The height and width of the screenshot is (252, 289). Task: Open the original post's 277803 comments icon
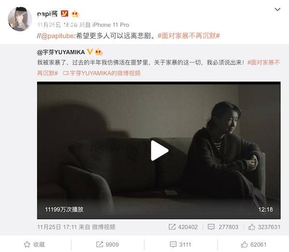click(x=223, y=227)
